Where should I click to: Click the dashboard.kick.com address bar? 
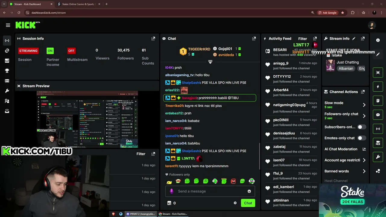coord(49,13)
